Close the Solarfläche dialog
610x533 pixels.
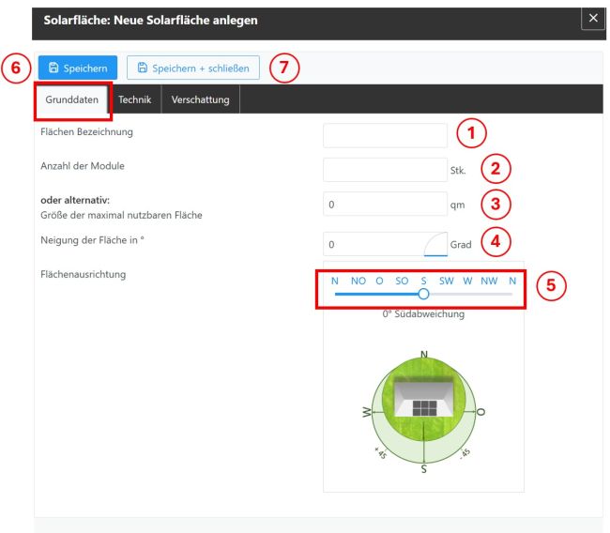click(593, 18)
